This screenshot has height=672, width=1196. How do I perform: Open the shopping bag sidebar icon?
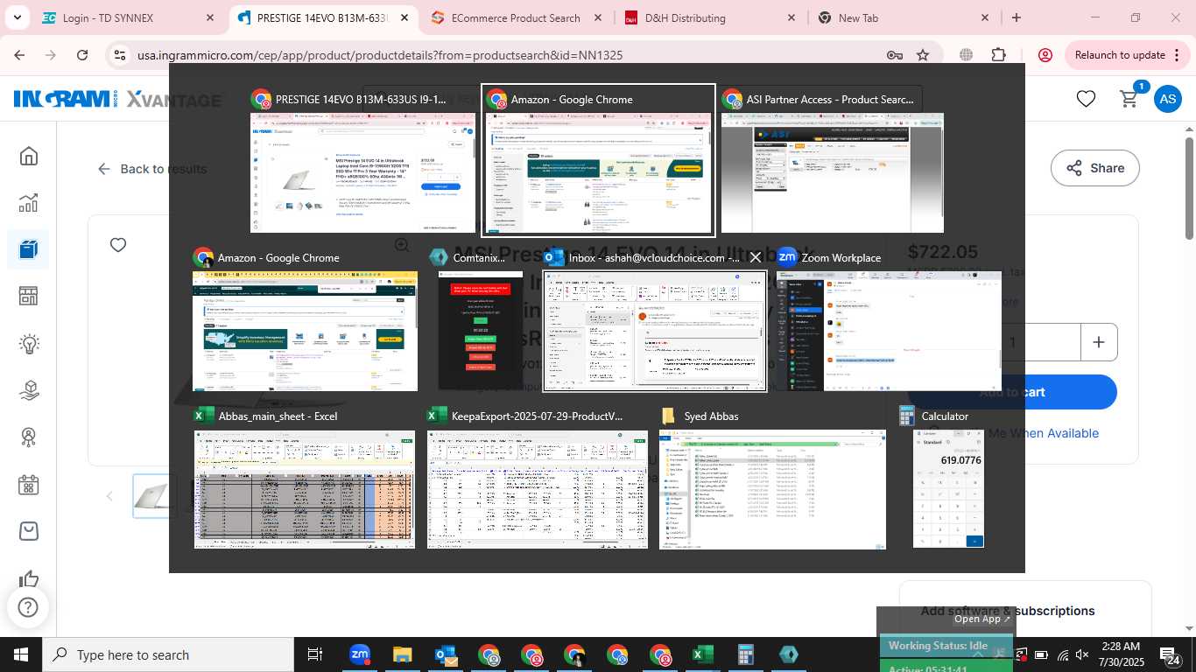point(29,531)
